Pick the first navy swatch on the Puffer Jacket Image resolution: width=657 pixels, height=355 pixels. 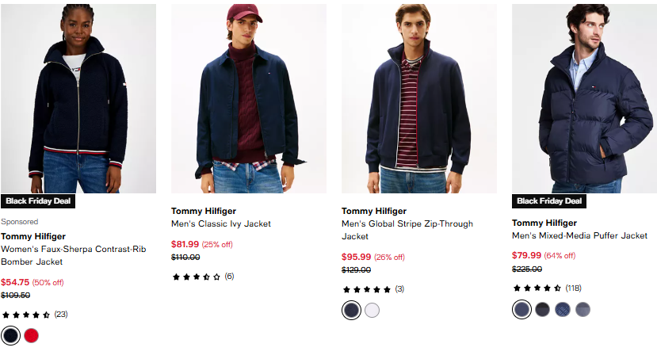click(x=521, y=309)
